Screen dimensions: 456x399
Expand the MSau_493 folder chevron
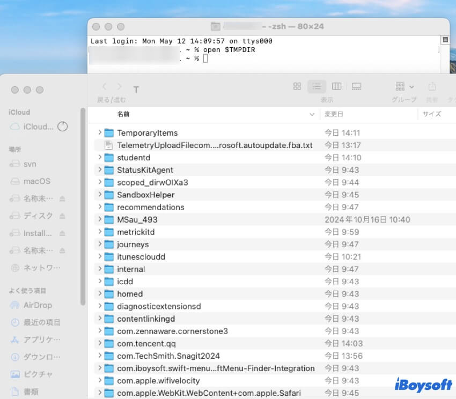pyautogui.click(x=100, y=219)
